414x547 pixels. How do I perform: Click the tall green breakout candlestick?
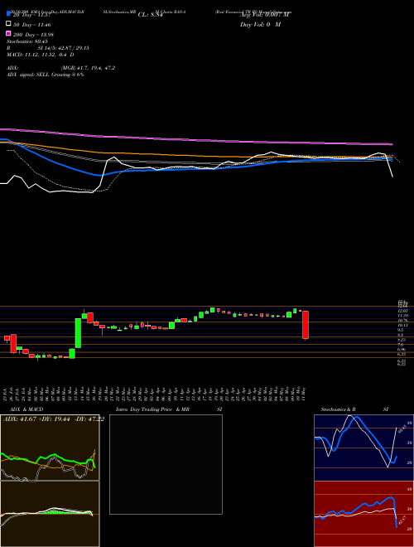coord(79,333)
